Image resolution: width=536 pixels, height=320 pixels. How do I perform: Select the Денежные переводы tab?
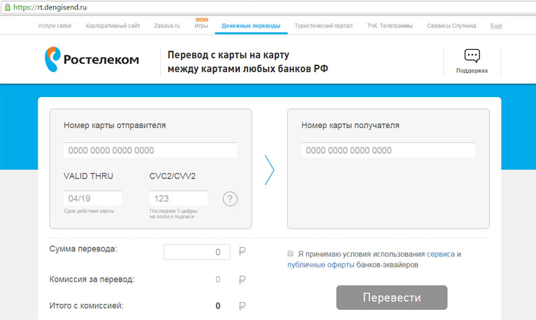[x=251, y=26]
